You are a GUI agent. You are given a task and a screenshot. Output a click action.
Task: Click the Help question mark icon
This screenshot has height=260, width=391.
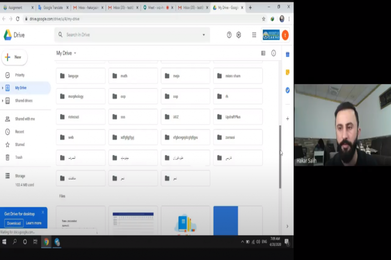tap(229, 35)
